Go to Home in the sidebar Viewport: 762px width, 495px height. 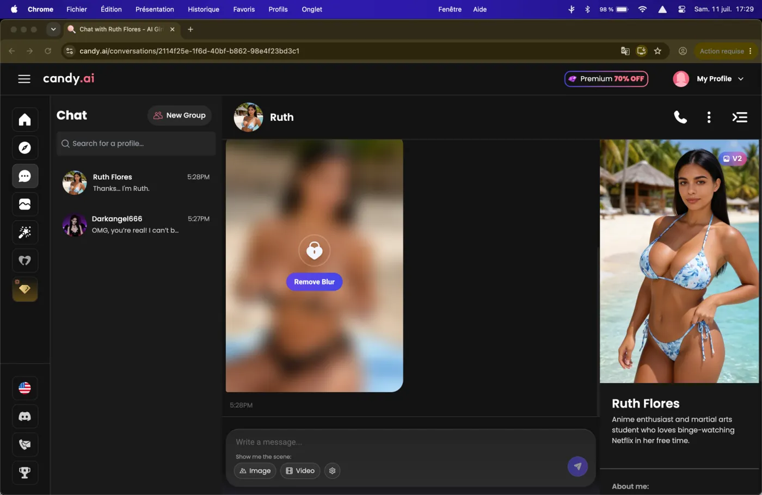coord(25,120)
